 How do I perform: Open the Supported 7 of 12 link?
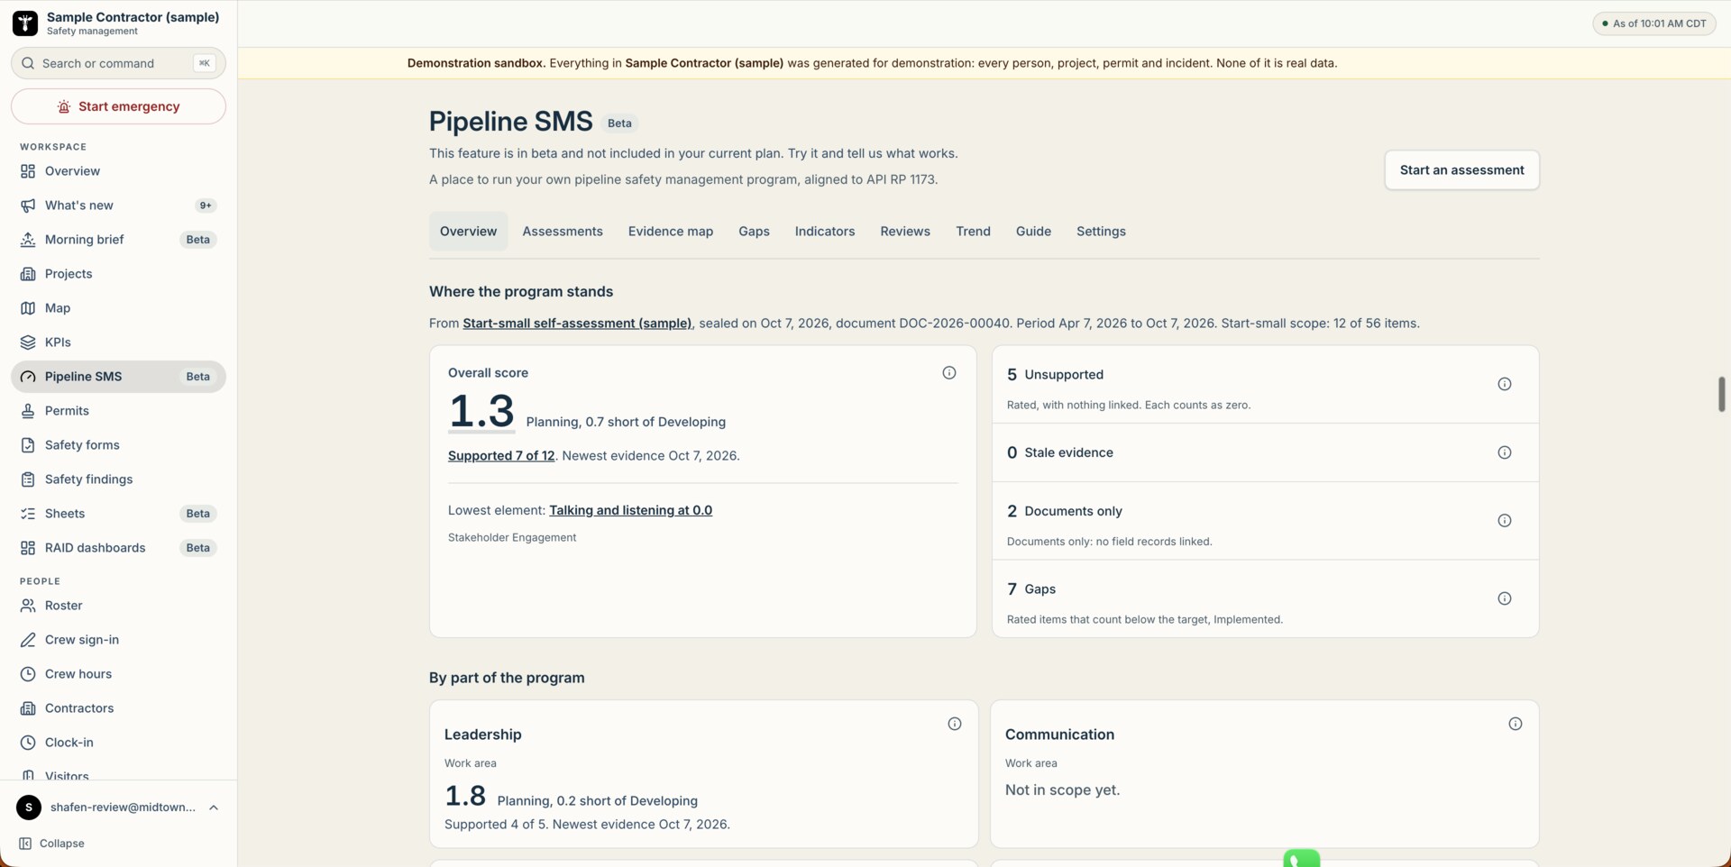(x=501, y=456)
